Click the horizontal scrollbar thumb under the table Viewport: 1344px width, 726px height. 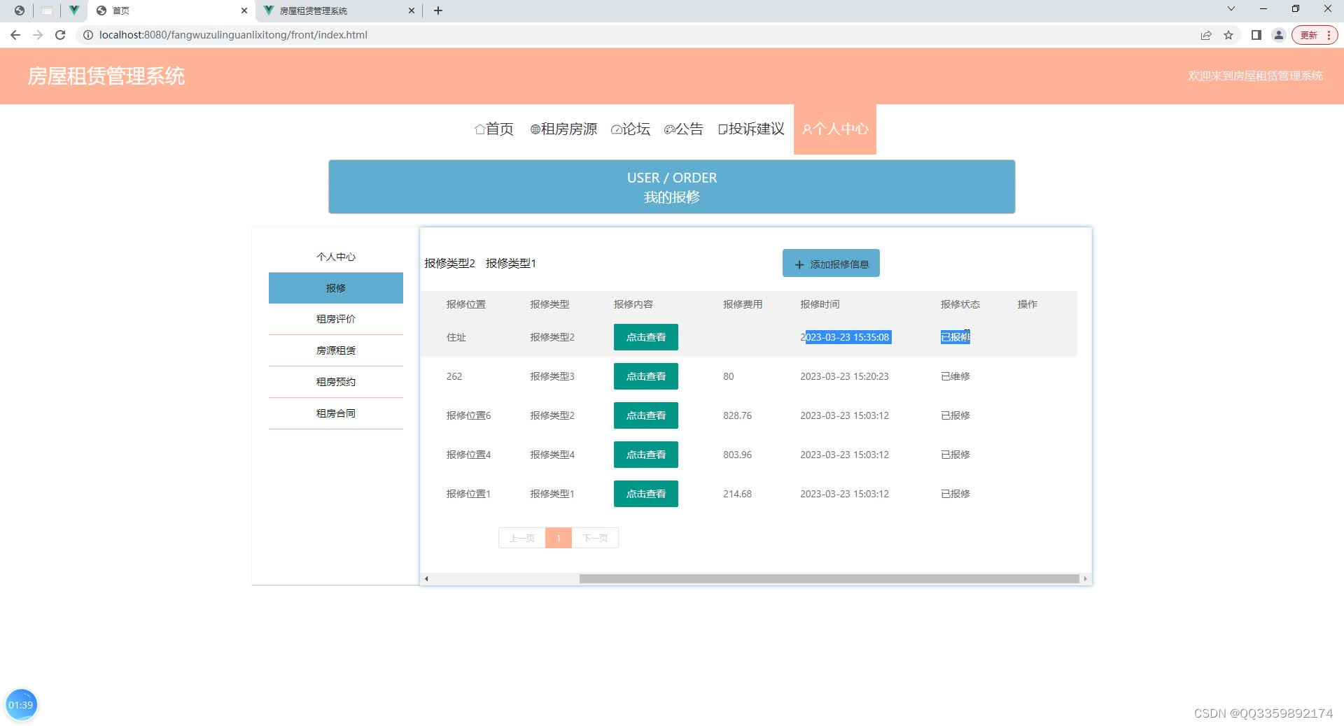coord(829,578)
